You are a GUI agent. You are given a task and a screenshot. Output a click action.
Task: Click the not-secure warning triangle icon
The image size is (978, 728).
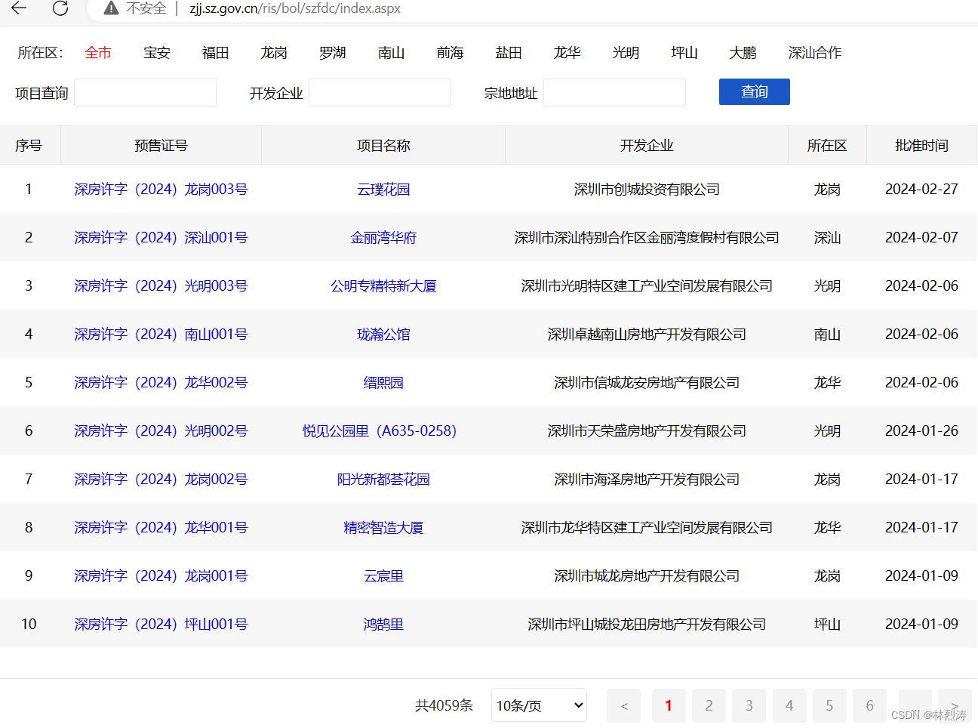111,8
